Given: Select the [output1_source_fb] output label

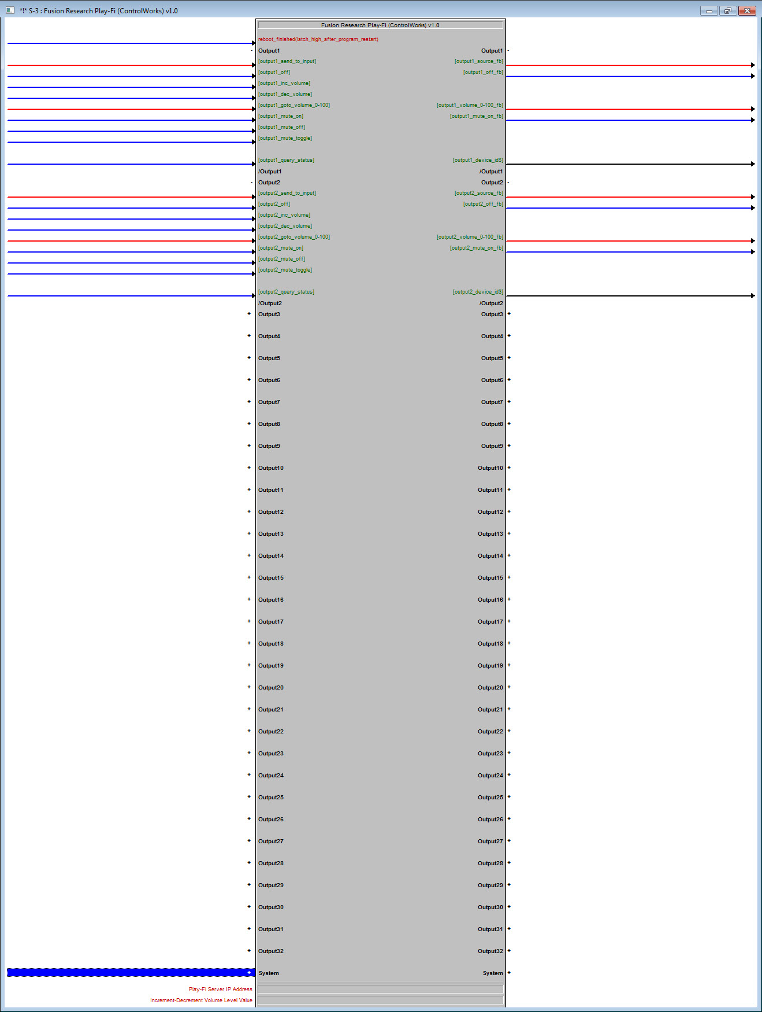Looking at the screenshot, I should coord(479,61).
